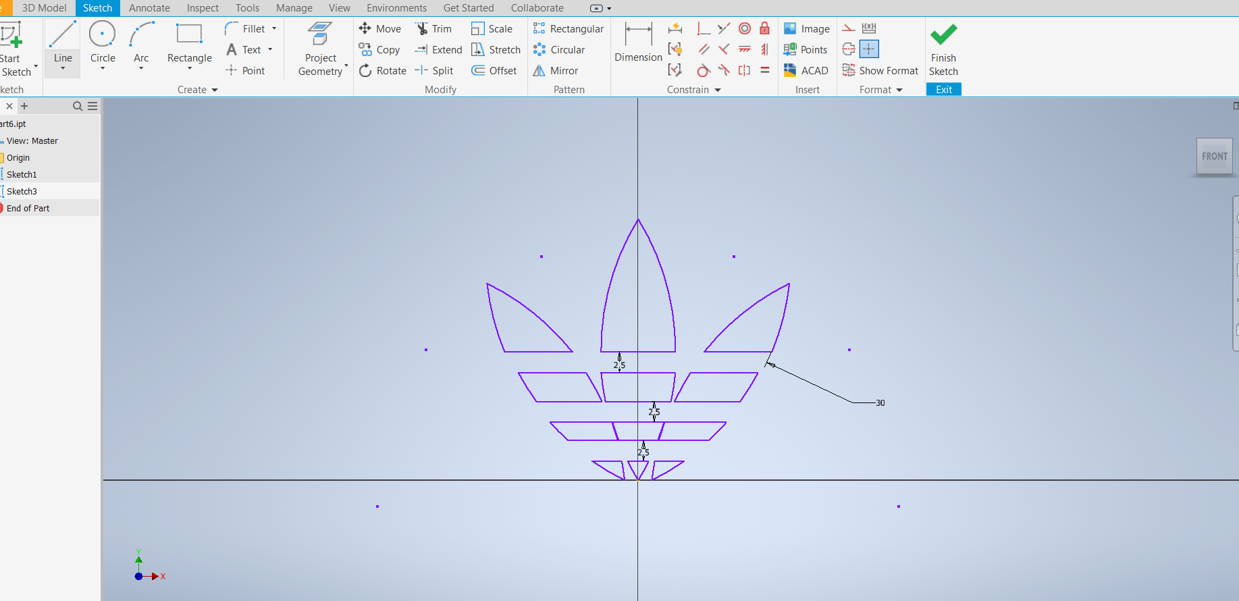This screenshot has height=601, width=1239.
Task: Apply the Concentric constraint
Action: click(744, 28)
